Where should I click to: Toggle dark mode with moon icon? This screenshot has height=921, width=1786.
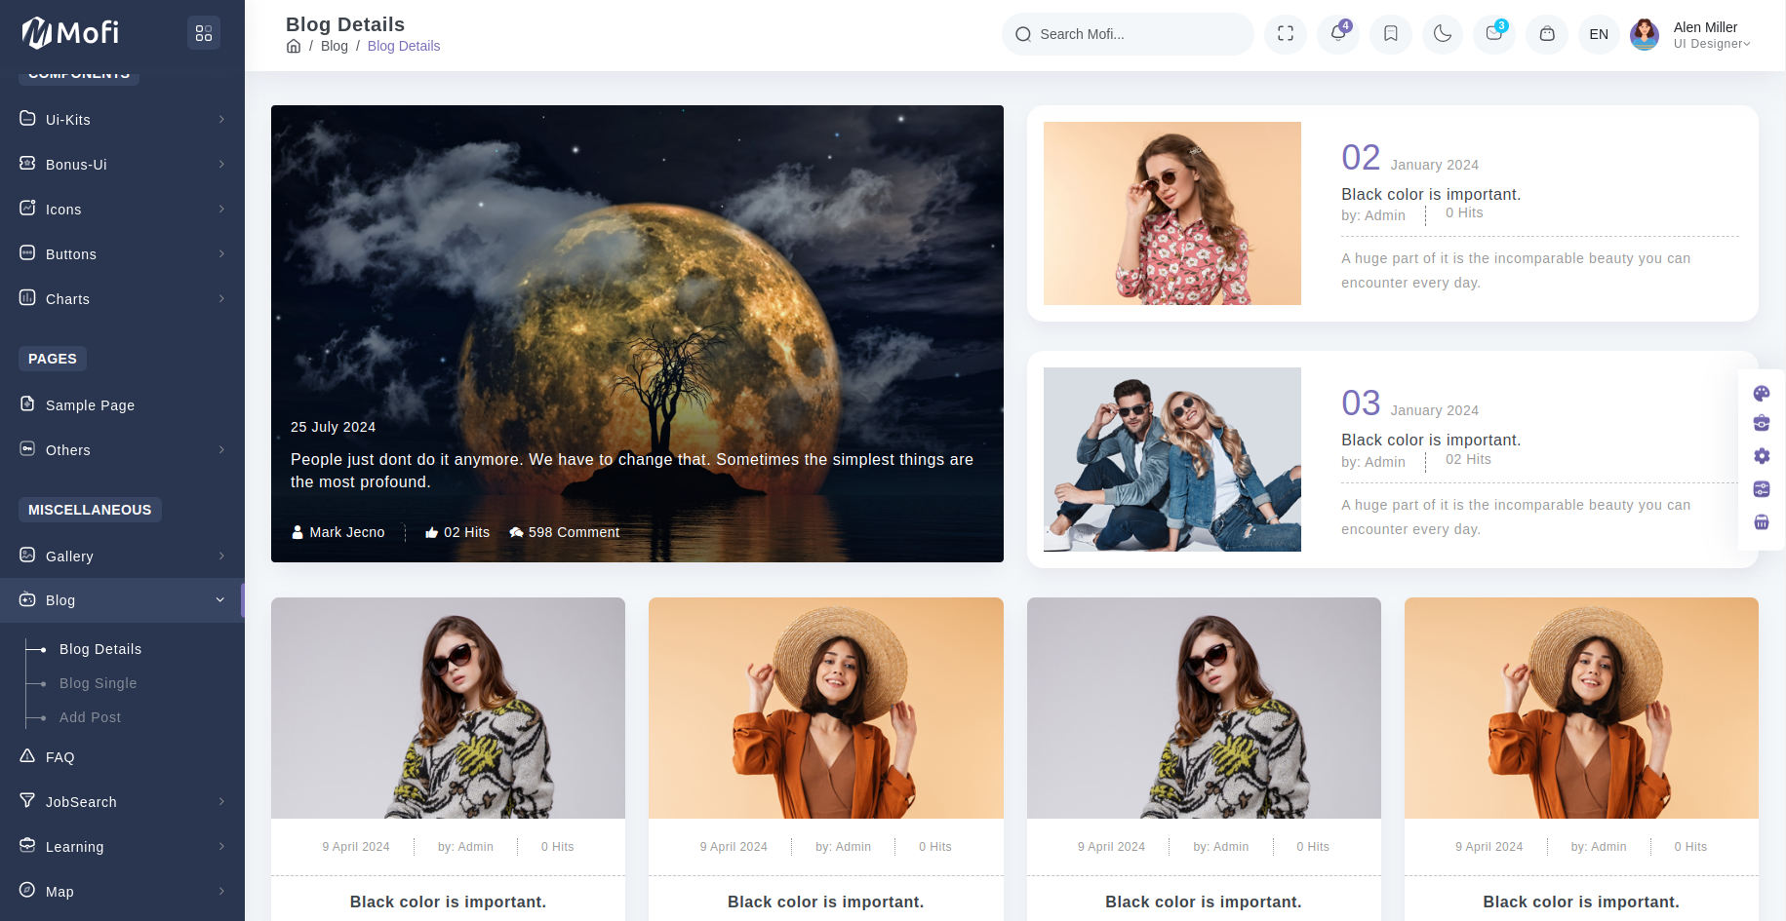[x=1442, y=34]
